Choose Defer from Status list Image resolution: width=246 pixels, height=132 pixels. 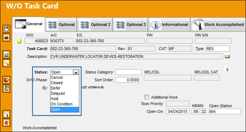coord(64,88)
